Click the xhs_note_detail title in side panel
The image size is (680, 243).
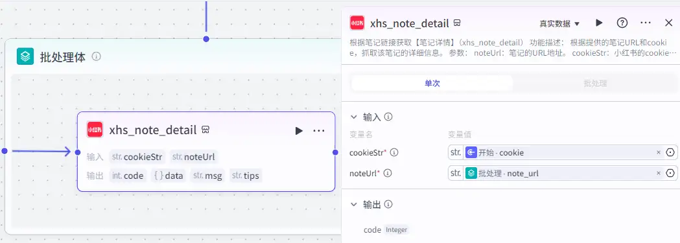409,23
